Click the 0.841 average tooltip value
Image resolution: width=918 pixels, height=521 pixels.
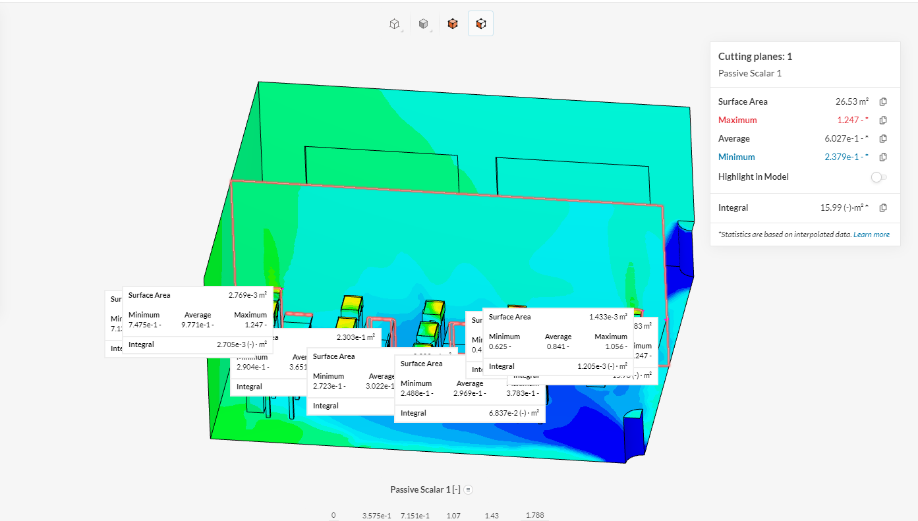(x=558, y=346)
